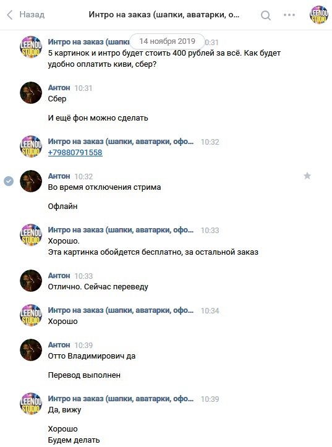Open Антон's avatar on the 10:39 message

tap(31, 350)
